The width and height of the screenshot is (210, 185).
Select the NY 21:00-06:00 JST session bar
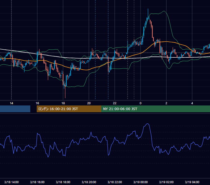tap(156, 109)
